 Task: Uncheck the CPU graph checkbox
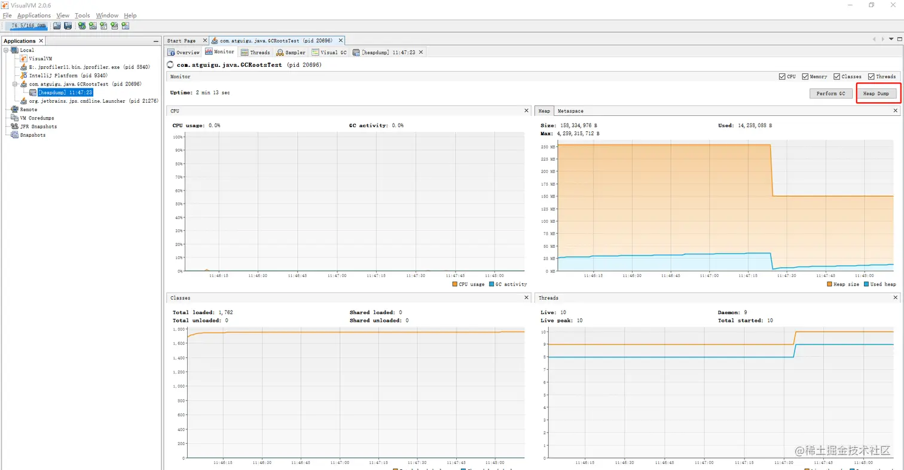click(782, 76)
